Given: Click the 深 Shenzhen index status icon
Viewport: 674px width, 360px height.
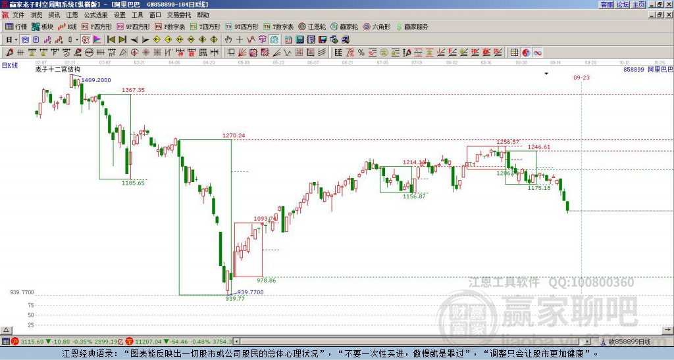Looking at the screenshot, I should pos(130,342).
